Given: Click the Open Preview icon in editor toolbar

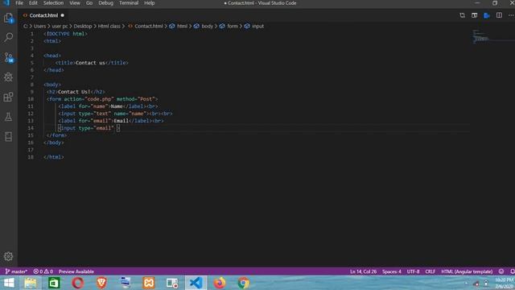Looking at the screenshot, I should [x=474, y=15].
